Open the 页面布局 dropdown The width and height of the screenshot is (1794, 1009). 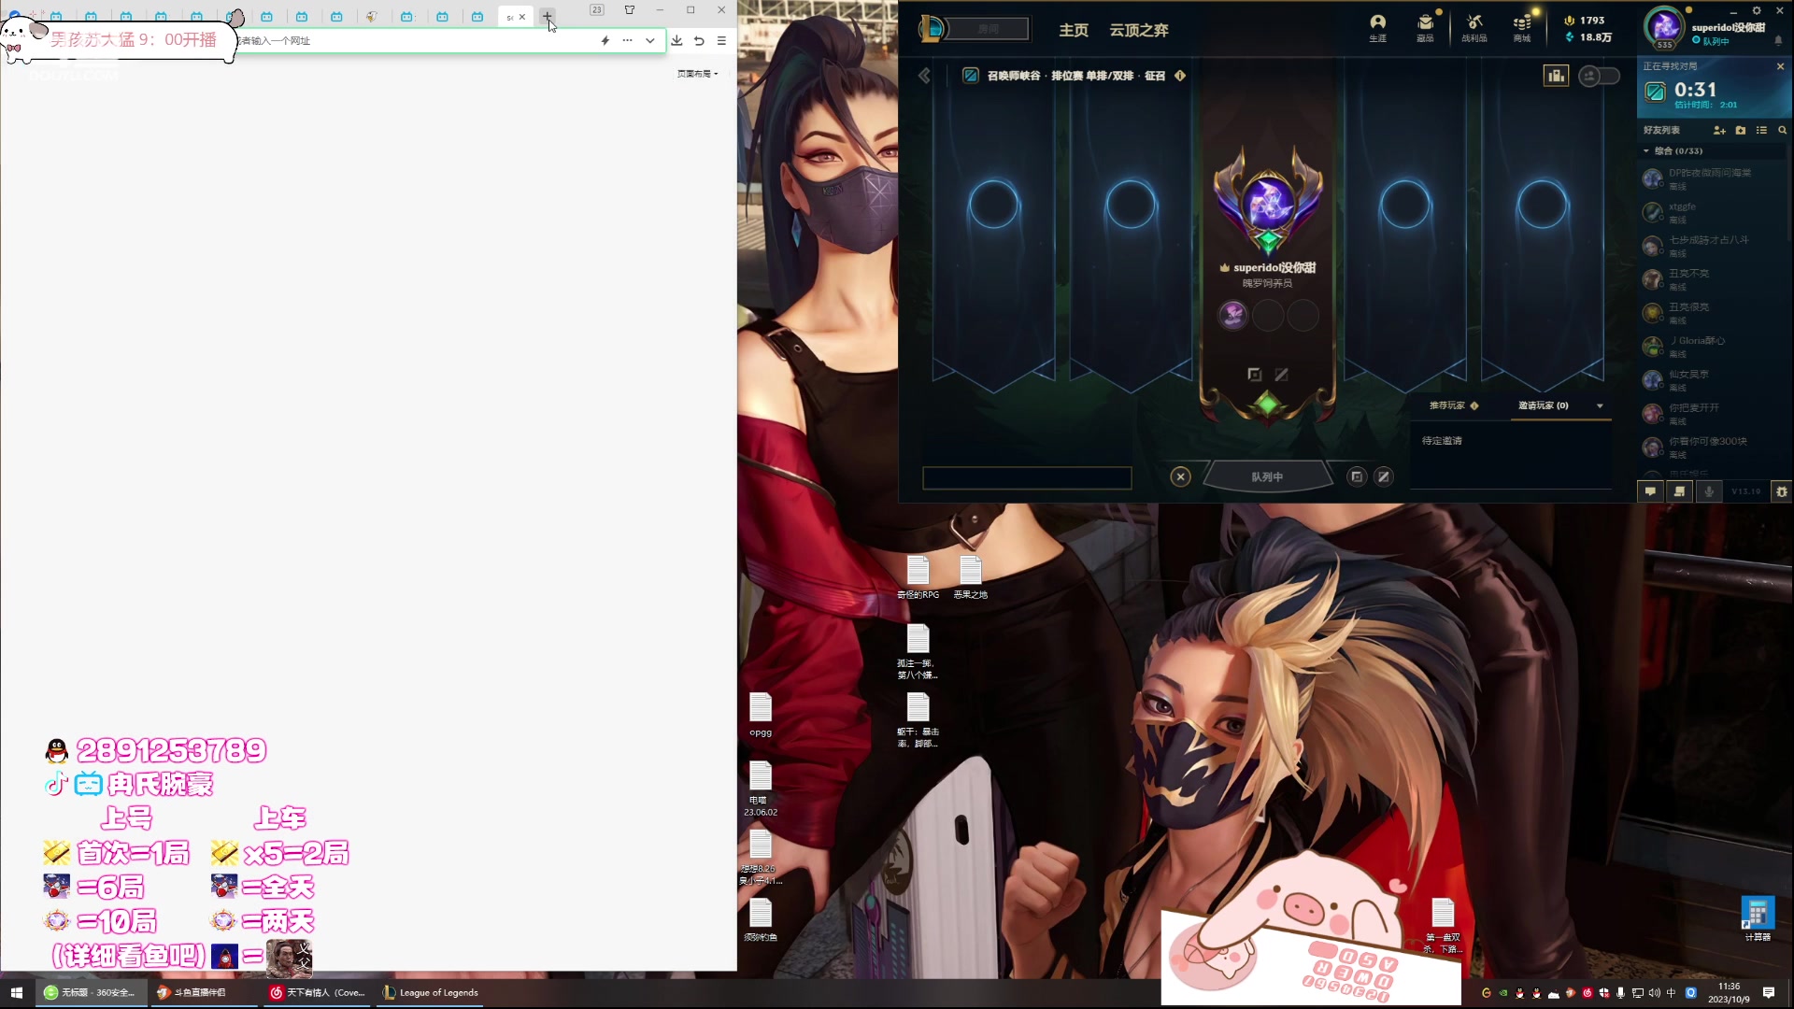[697, 73]
